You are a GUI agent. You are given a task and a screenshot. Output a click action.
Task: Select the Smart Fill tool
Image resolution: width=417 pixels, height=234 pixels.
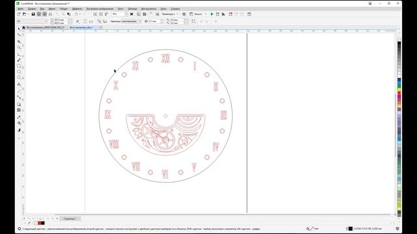pos(19,130)
